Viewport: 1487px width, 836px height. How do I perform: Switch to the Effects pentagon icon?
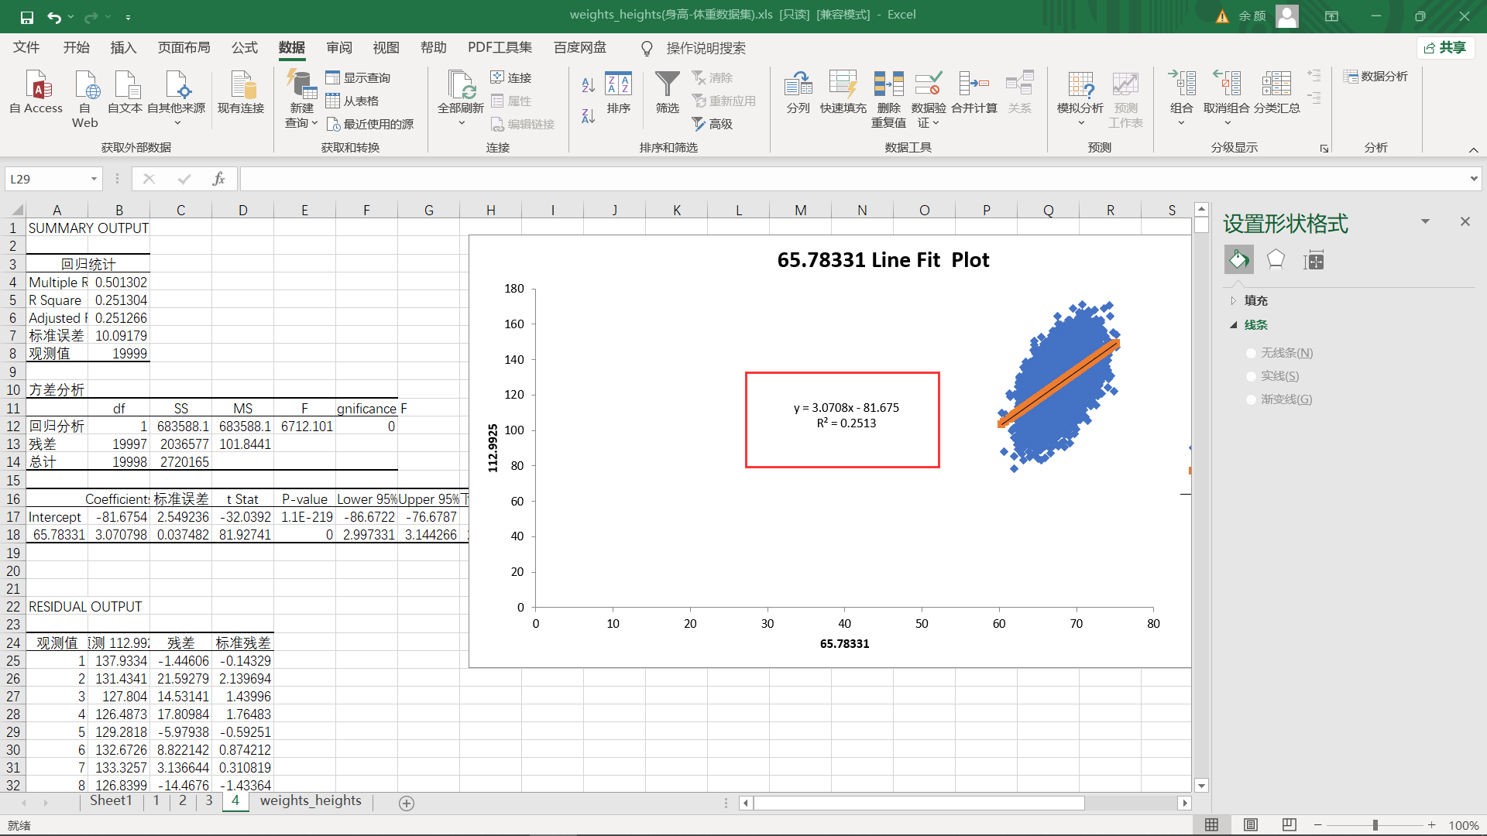(x=1276, y=260)
